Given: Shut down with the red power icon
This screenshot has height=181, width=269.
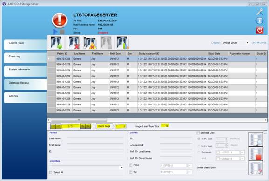Looking at the screenshot, I should click(x=260, y=30).
